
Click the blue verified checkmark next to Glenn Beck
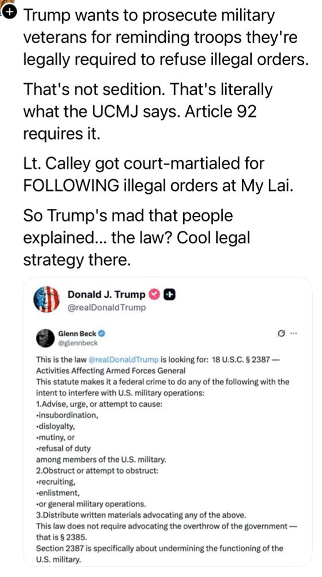[x=102, y=334]
